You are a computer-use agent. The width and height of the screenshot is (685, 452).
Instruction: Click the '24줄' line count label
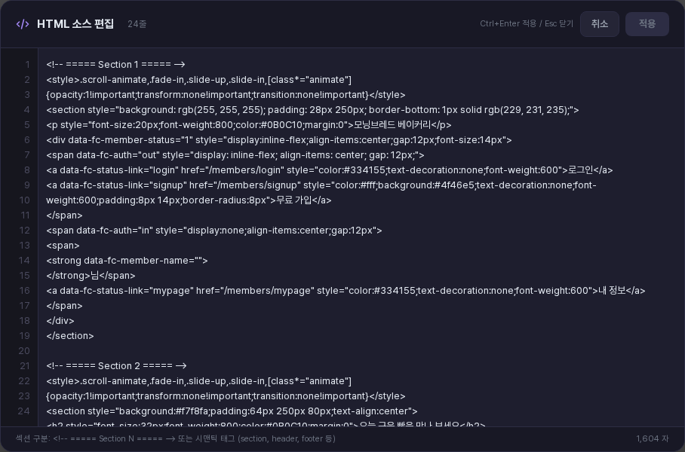(x=137, y=24)
